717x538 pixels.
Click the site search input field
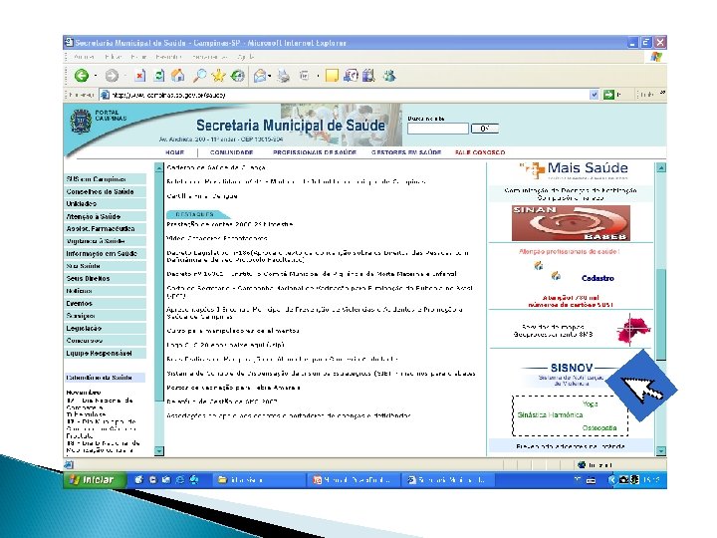438,129
